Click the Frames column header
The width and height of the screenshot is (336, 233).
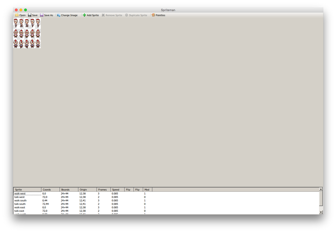coord(103,190)
